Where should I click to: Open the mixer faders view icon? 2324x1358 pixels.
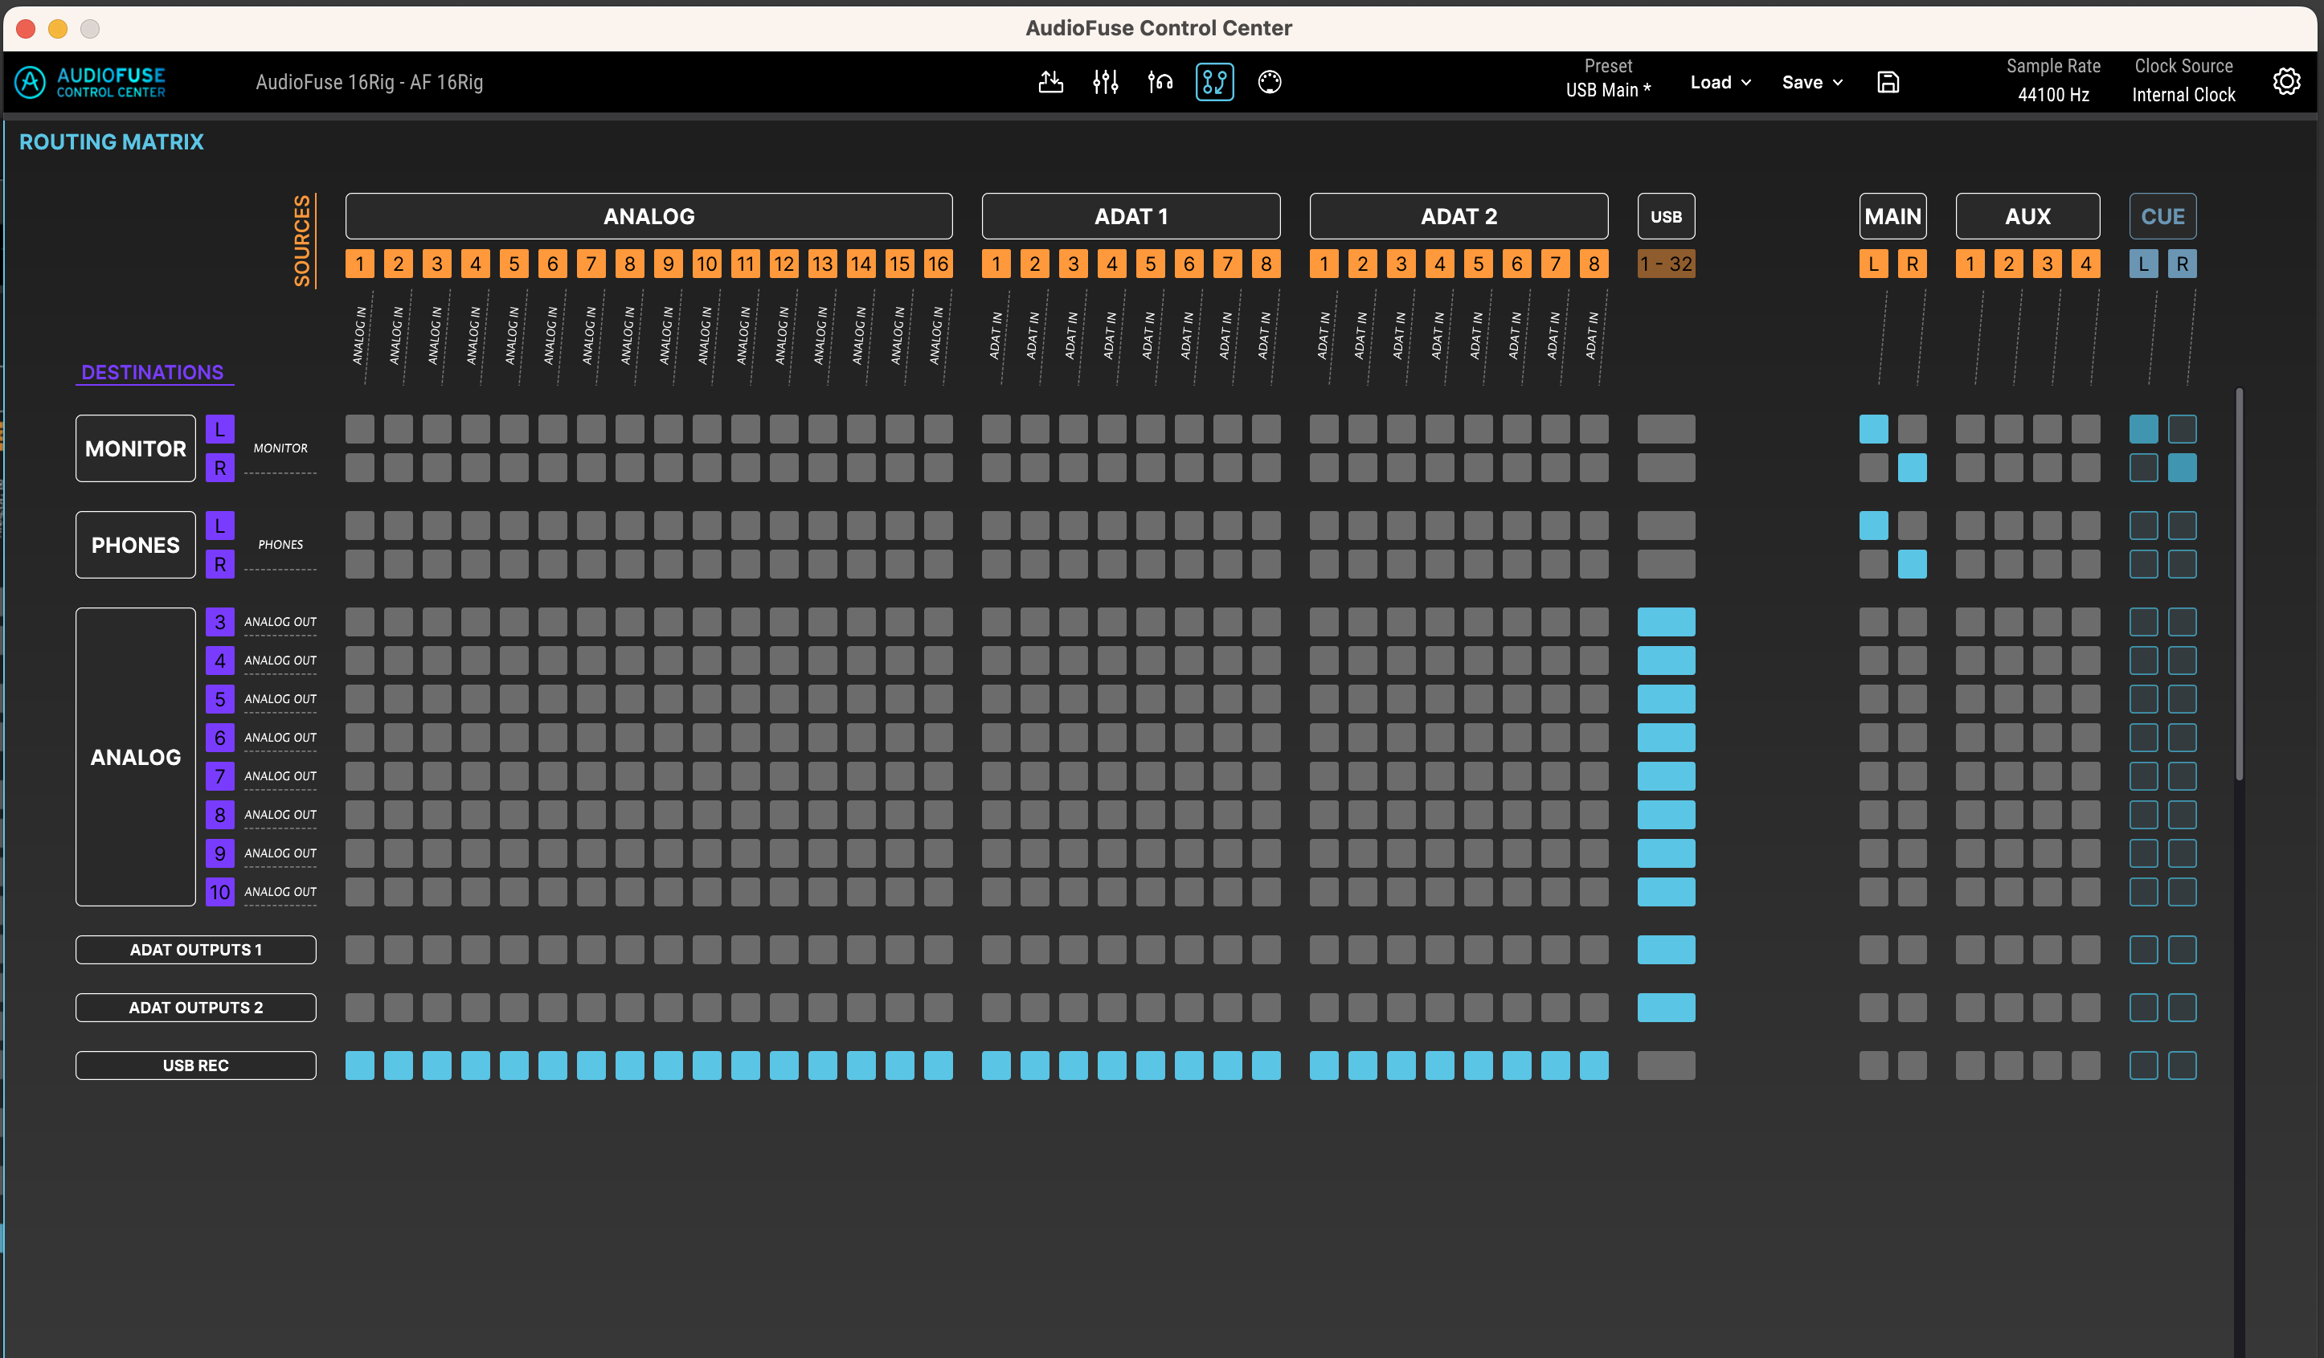[1105, 82]
